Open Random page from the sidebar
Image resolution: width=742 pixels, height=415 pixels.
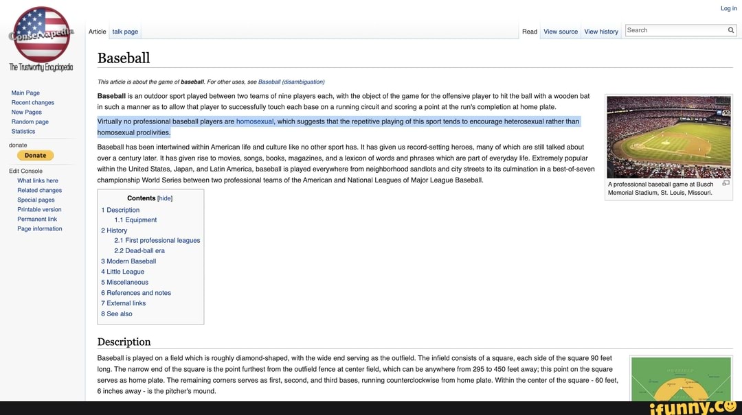tap(30, 121)
